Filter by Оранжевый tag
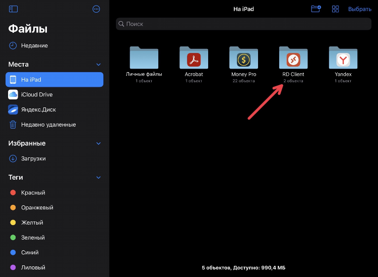The width and height of the screenshot is (378, 277). (54, 207)
